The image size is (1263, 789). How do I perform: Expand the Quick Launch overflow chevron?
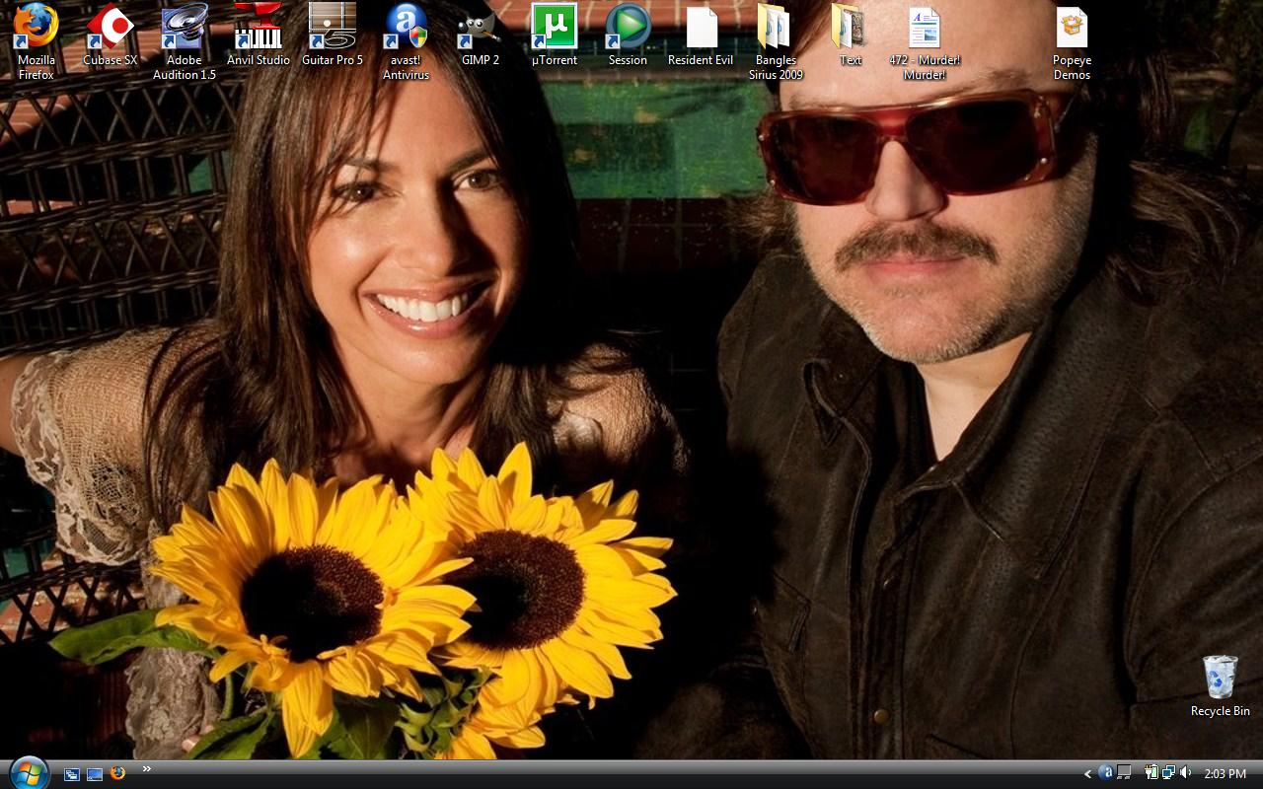[147, 769]
